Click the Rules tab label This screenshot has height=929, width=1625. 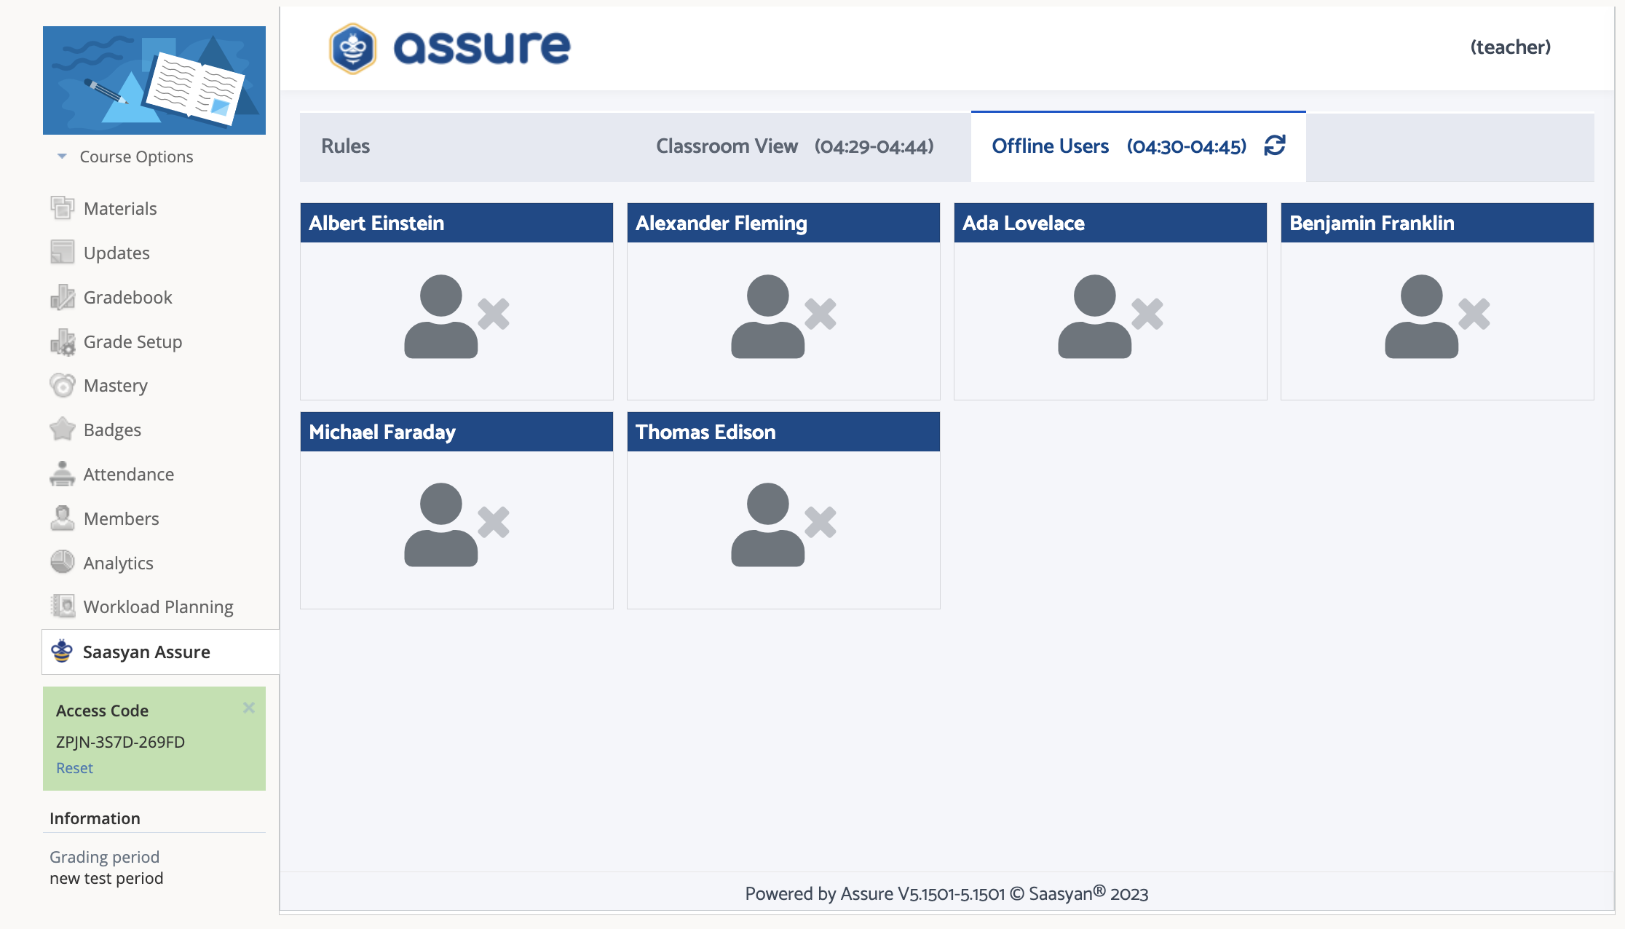click(344, 146)
